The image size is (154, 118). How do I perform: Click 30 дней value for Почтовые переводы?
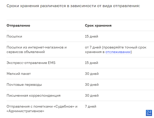point(92,85)
